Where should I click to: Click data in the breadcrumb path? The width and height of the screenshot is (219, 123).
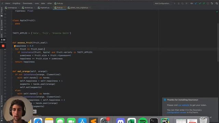coord(43,3)
